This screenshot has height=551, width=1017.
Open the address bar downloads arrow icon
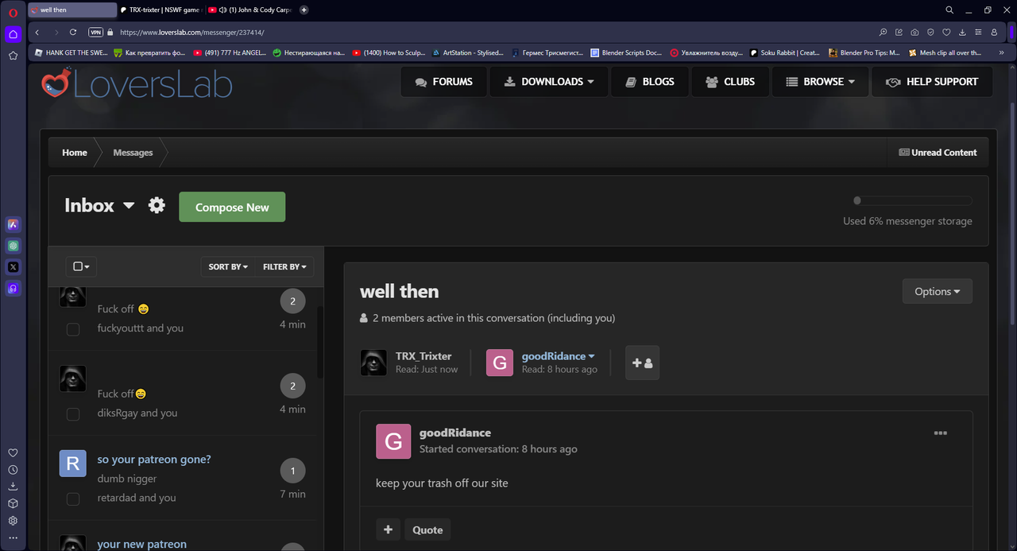[x=962, y=33]
